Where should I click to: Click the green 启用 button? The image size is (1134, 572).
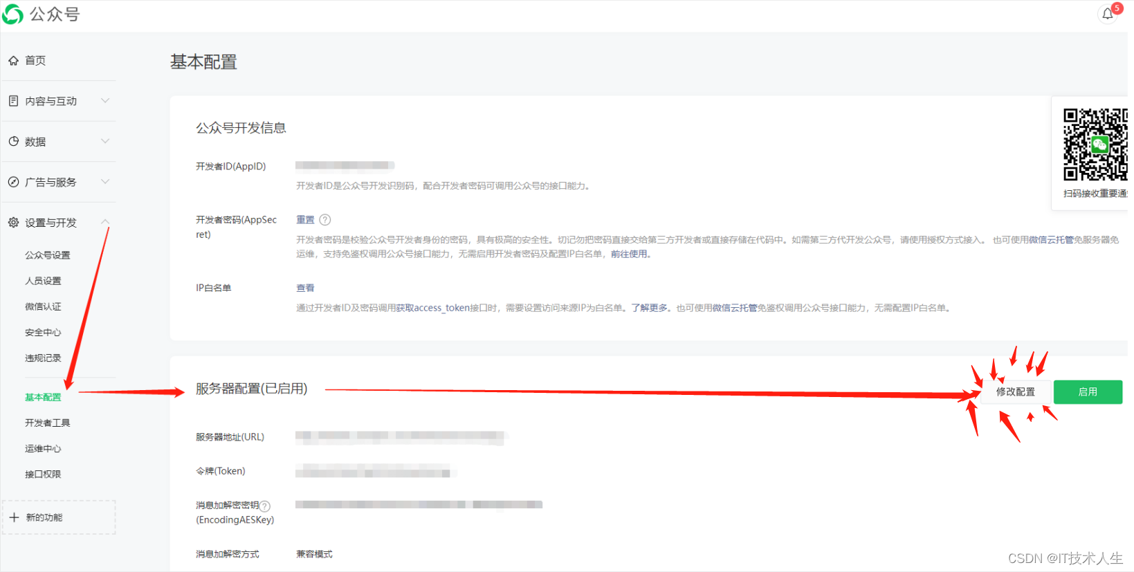pyautogui.click(x=1088, y=391)
